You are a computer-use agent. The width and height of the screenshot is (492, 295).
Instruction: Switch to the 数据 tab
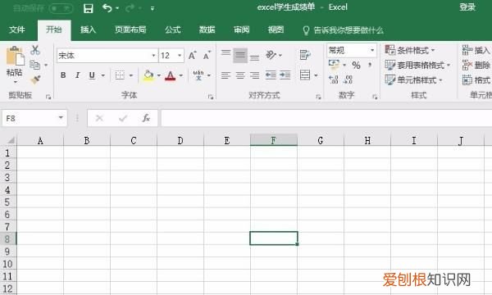207,29
